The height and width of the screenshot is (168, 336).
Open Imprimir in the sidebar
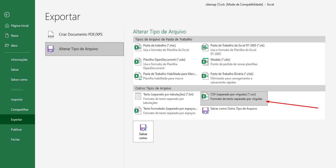pos(17,99)
